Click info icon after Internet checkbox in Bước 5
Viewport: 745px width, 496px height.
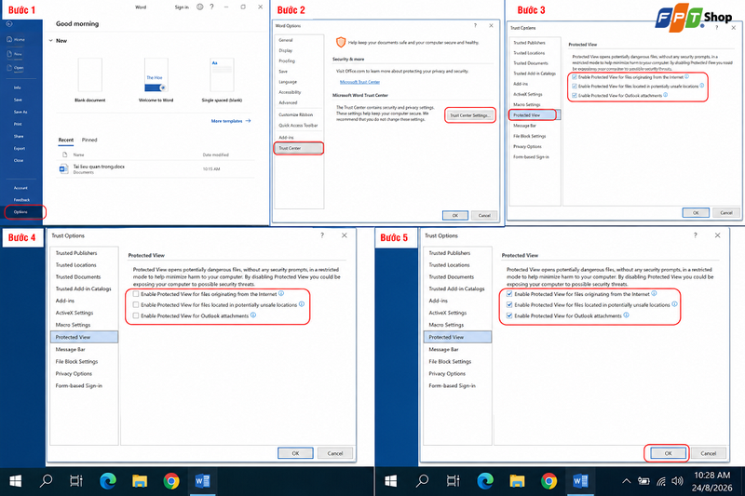coord(654,293)
